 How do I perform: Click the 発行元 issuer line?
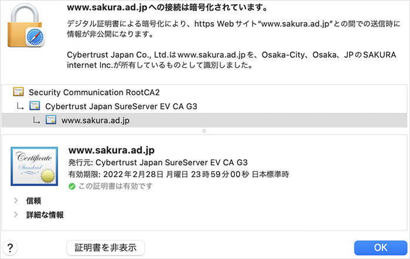[x=158, y=163]
